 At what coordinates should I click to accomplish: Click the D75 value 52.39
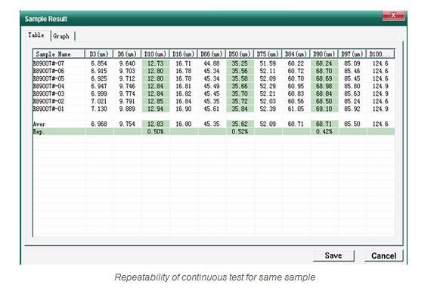coord(268,109)
